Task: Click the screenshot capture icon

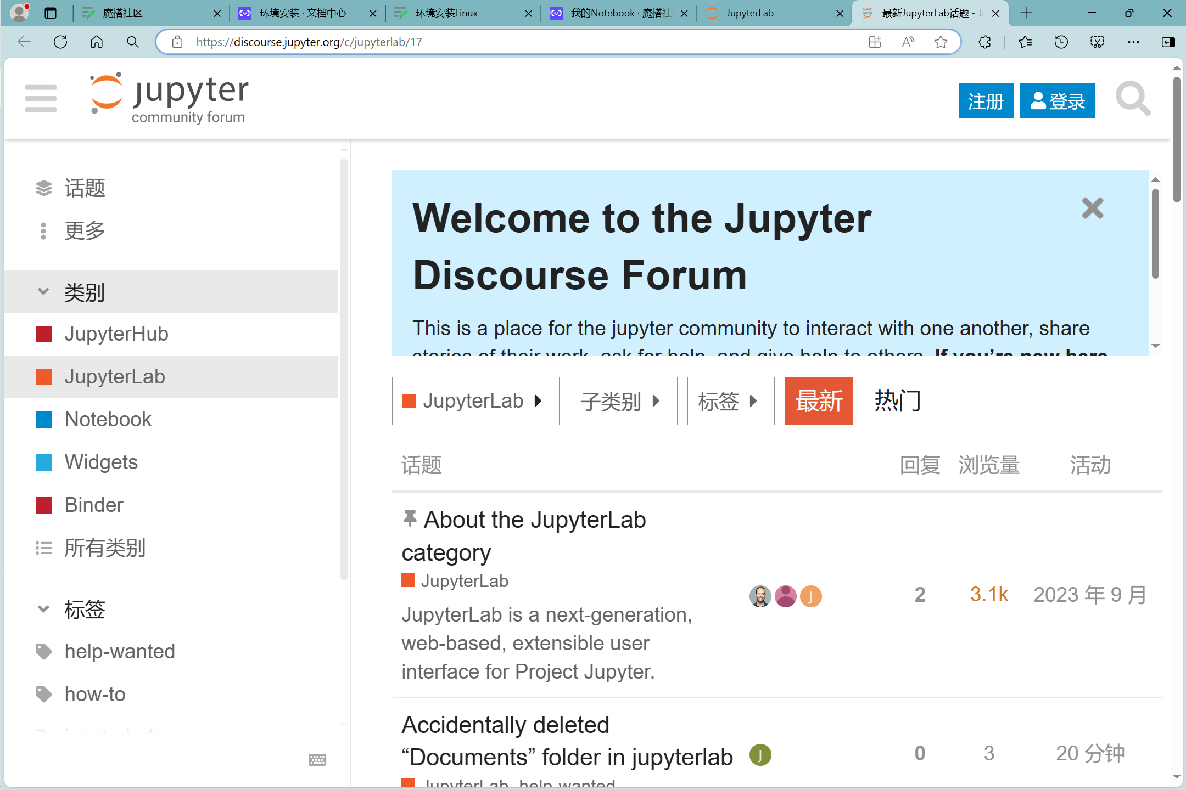Action: click(x=1097, y=42)
